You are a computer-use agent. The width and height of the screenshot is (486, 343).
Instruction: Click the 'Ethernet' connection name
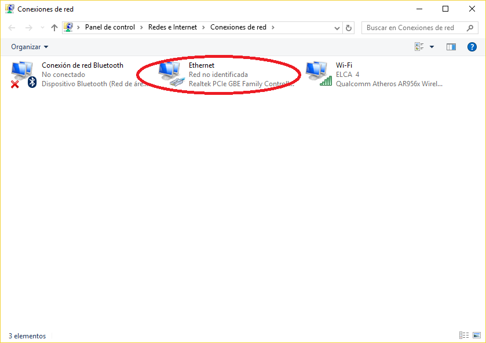202,65
